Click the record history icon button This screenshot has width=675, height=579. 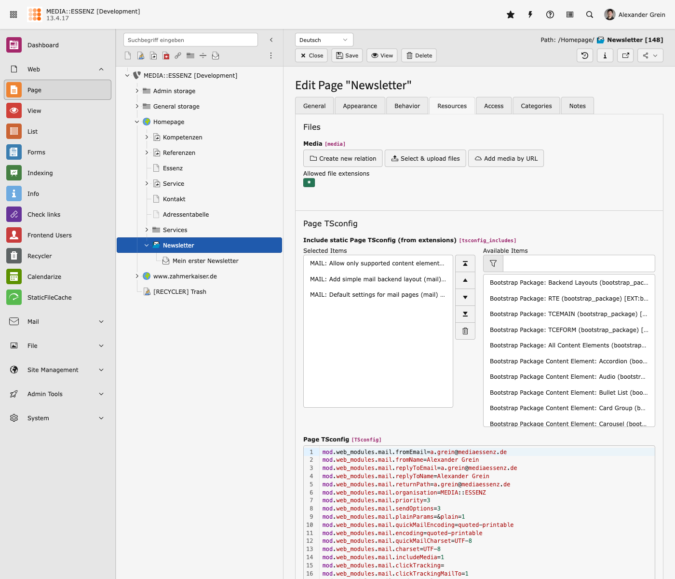[585, 55]
